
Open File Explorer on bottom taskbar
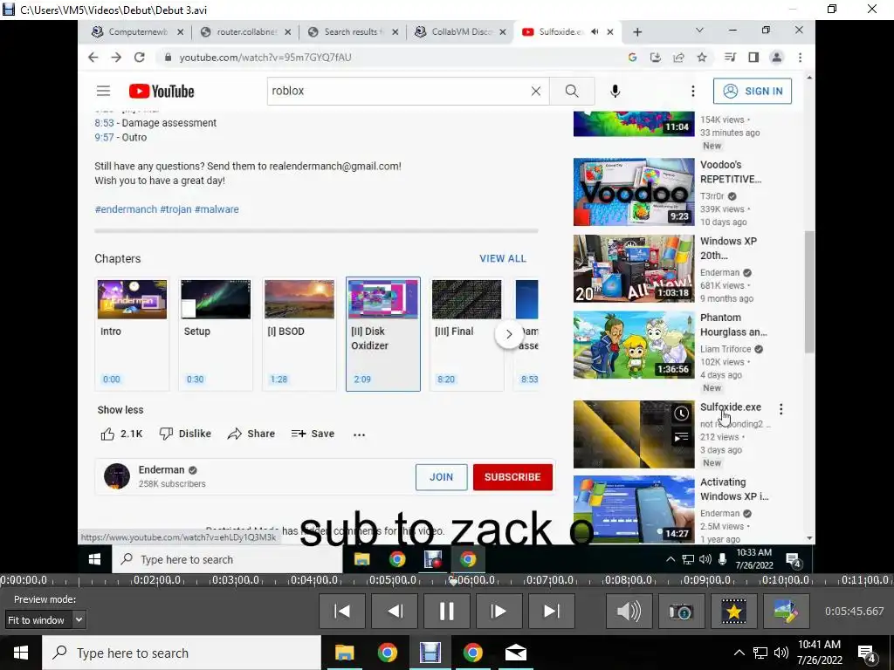344,653
